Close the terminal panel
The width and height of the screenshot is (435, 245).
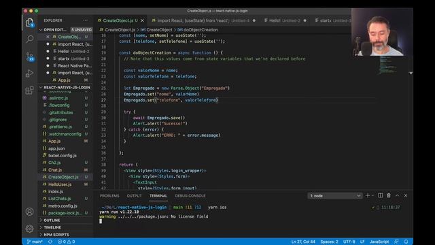406,195
